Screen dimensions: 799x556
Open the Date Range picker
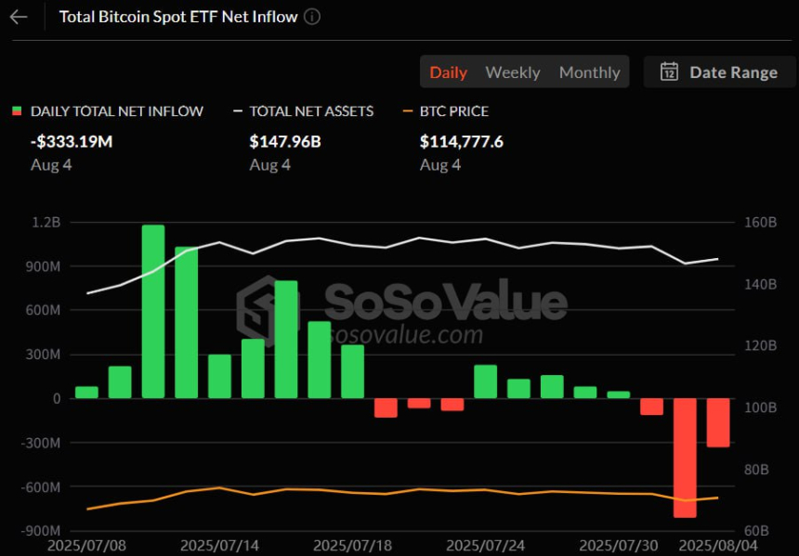pyautogui.click(x=720, y=72)
